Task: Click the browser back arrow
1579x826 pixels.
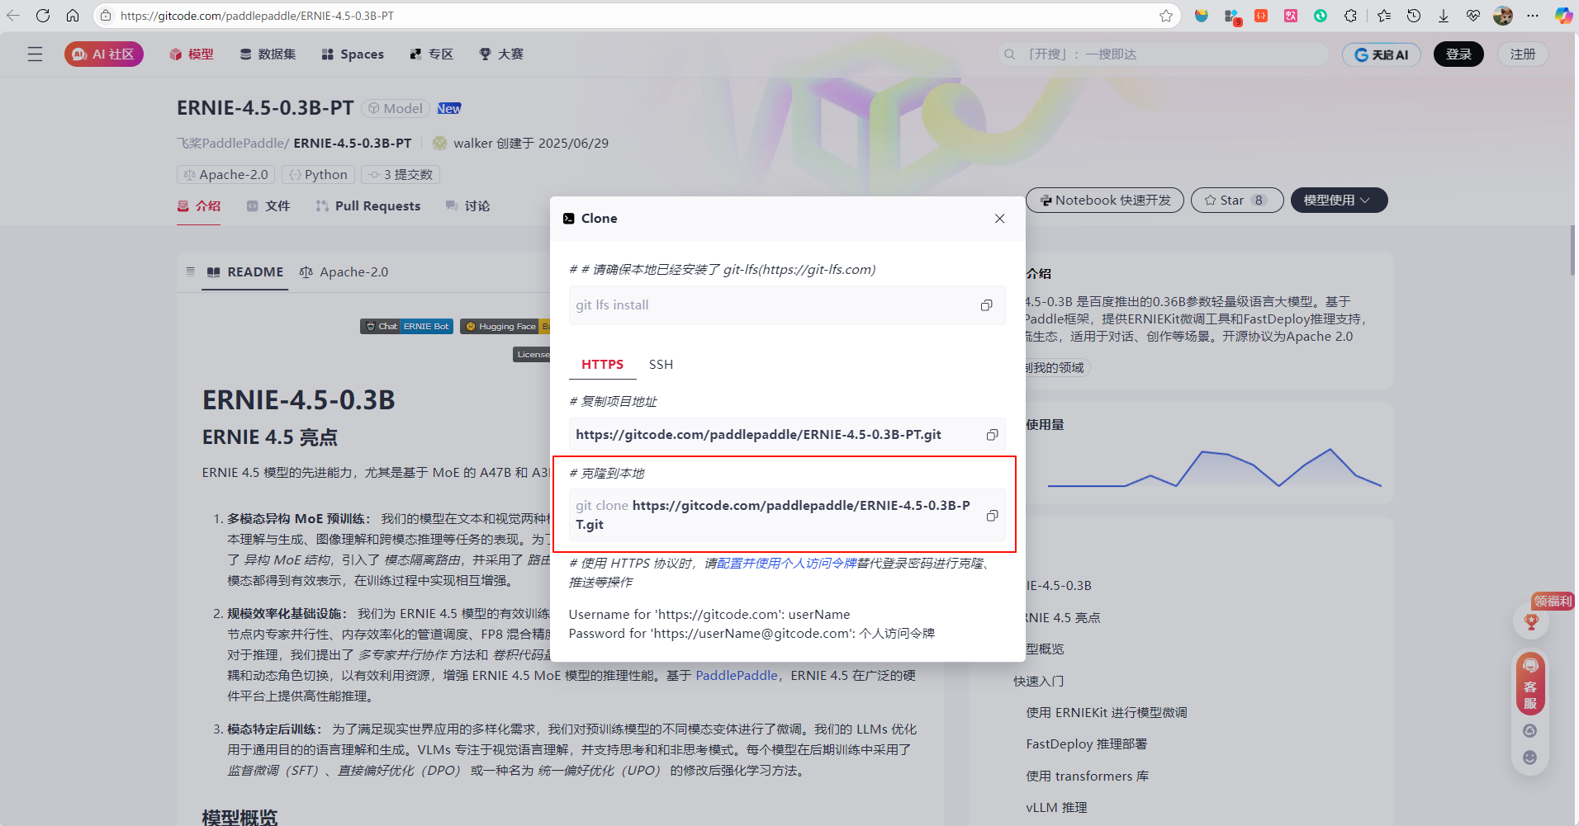Action: click(x=13, y=16)
